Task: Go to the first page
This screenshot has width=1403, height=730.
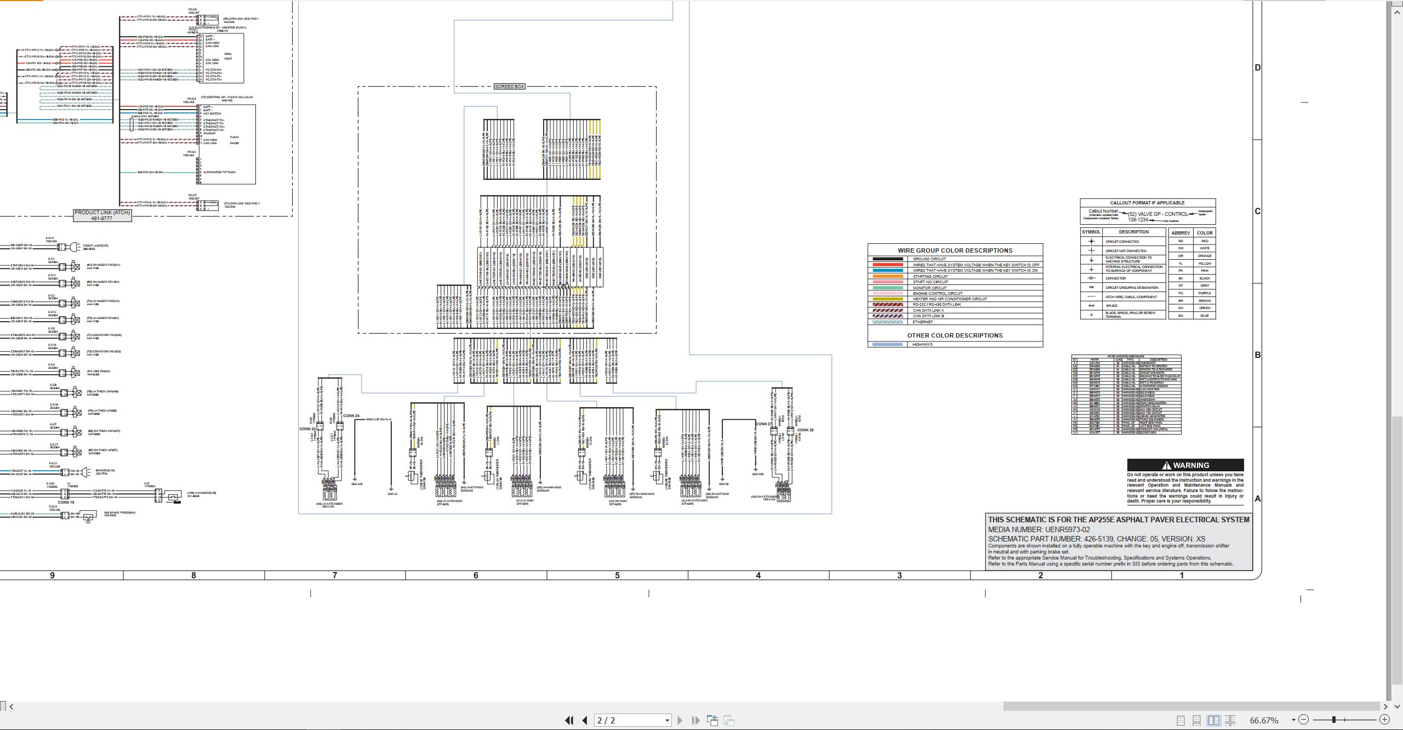Action: point(569,720)
